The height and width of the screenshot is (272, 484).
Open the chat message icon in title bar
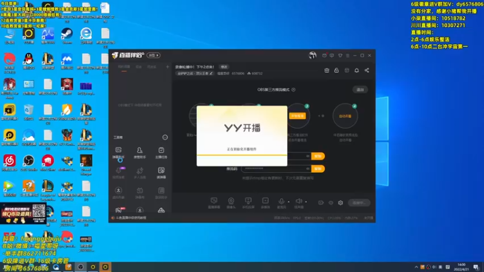tap(332, 56)
